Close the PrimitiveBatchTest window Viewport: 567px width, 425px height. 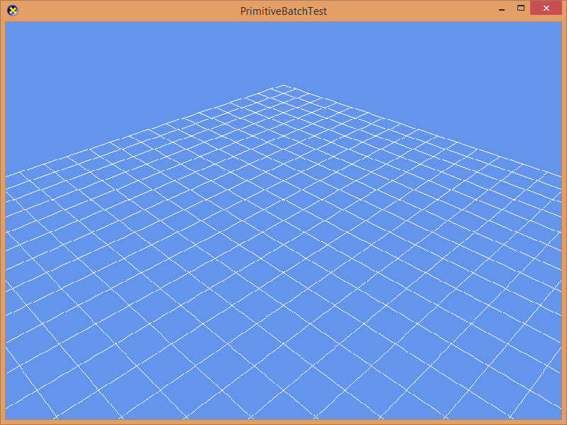545,8
